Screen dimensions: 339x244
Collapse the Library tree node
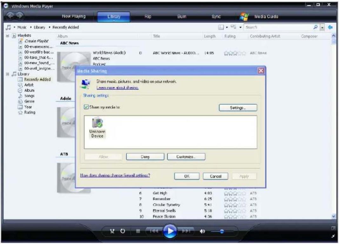(x=8, y=74)
